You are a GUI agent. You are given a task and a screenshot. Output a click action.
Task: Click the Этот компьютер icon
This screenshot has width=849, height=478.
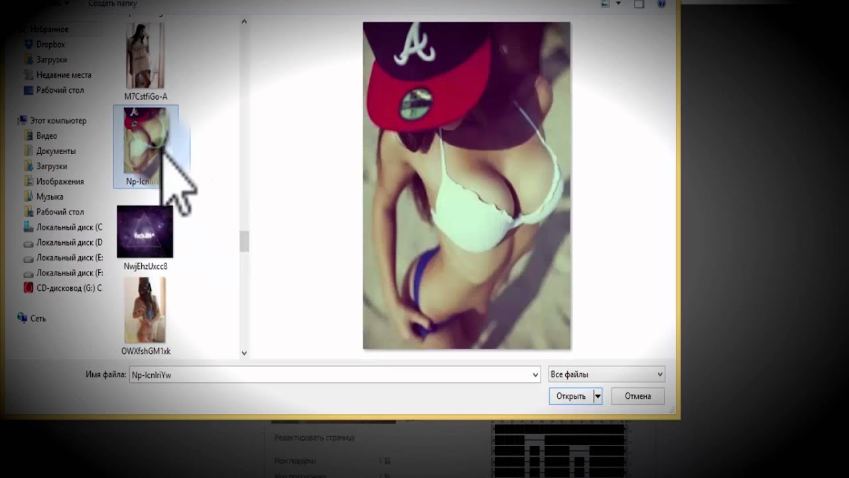[23, 121]
